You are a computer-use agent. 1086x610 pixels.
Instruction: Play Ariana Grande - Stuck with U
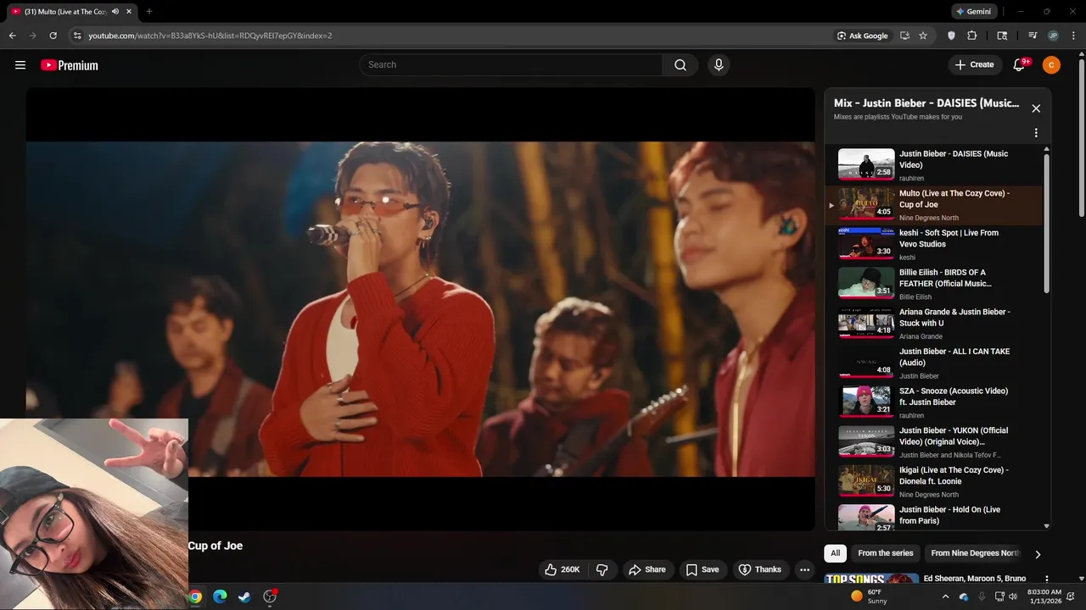tap(933, 324)
